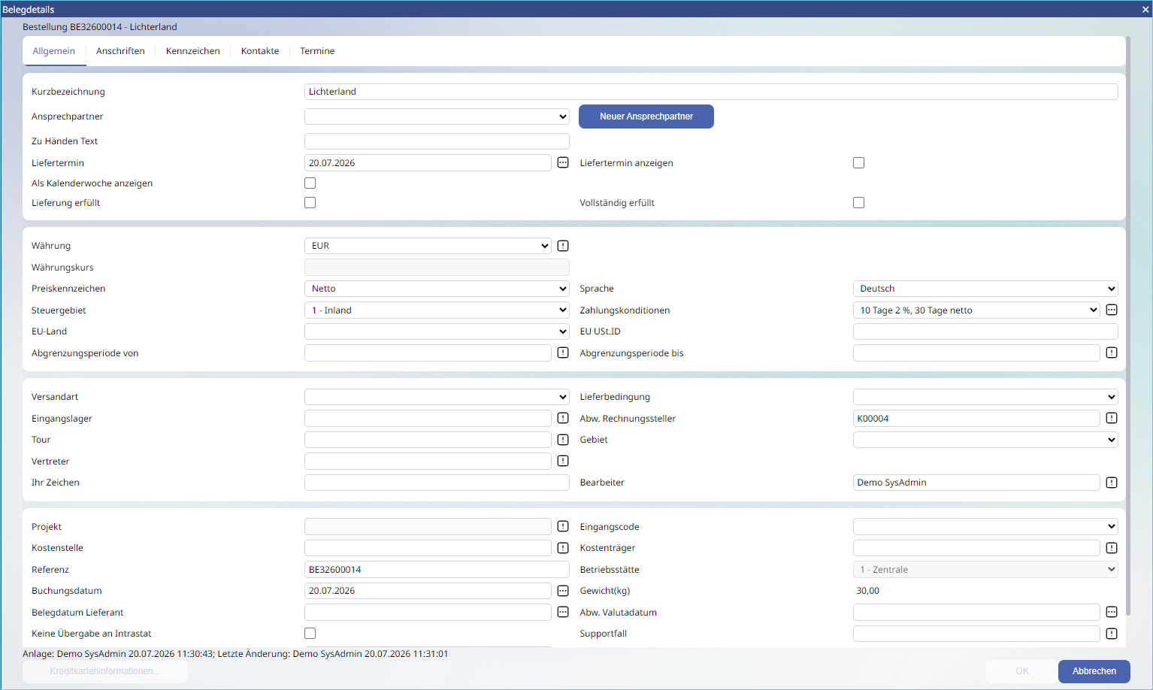Viewport: 1153px width, 690px height.
Task: Click the Referenz field with BE32600014
Action: pos(437,570)
